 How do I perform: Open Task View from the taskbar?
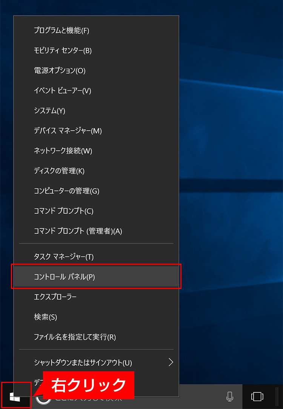(257, 397)
